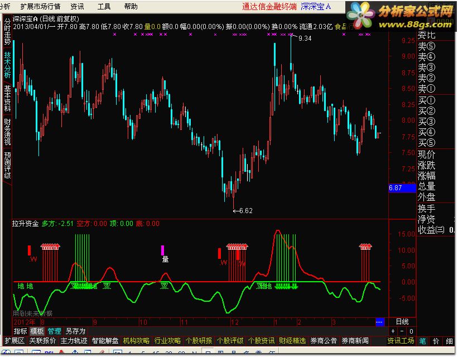Click the 0 reset button beside zoom controls

(411, 331)
